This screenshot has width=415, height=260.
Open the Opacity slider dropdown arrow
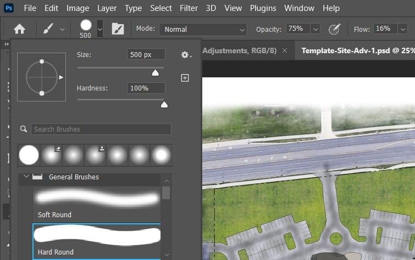315,29
